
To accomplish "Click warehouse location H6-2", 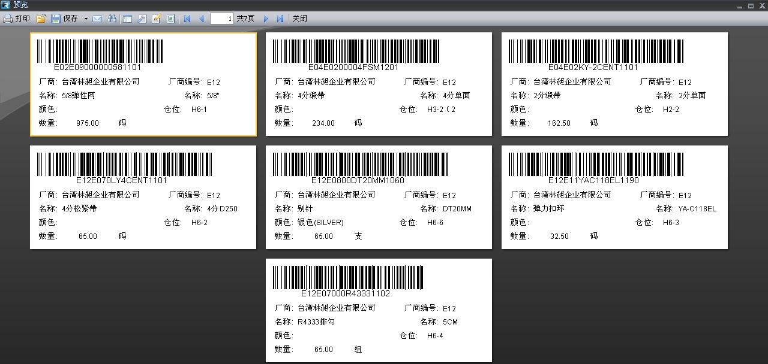I will click(199, 223).
